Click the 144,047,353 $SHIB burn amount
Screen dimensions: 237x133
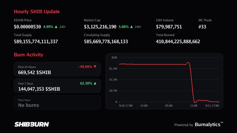pyautogui.click(x=39, y=89)
